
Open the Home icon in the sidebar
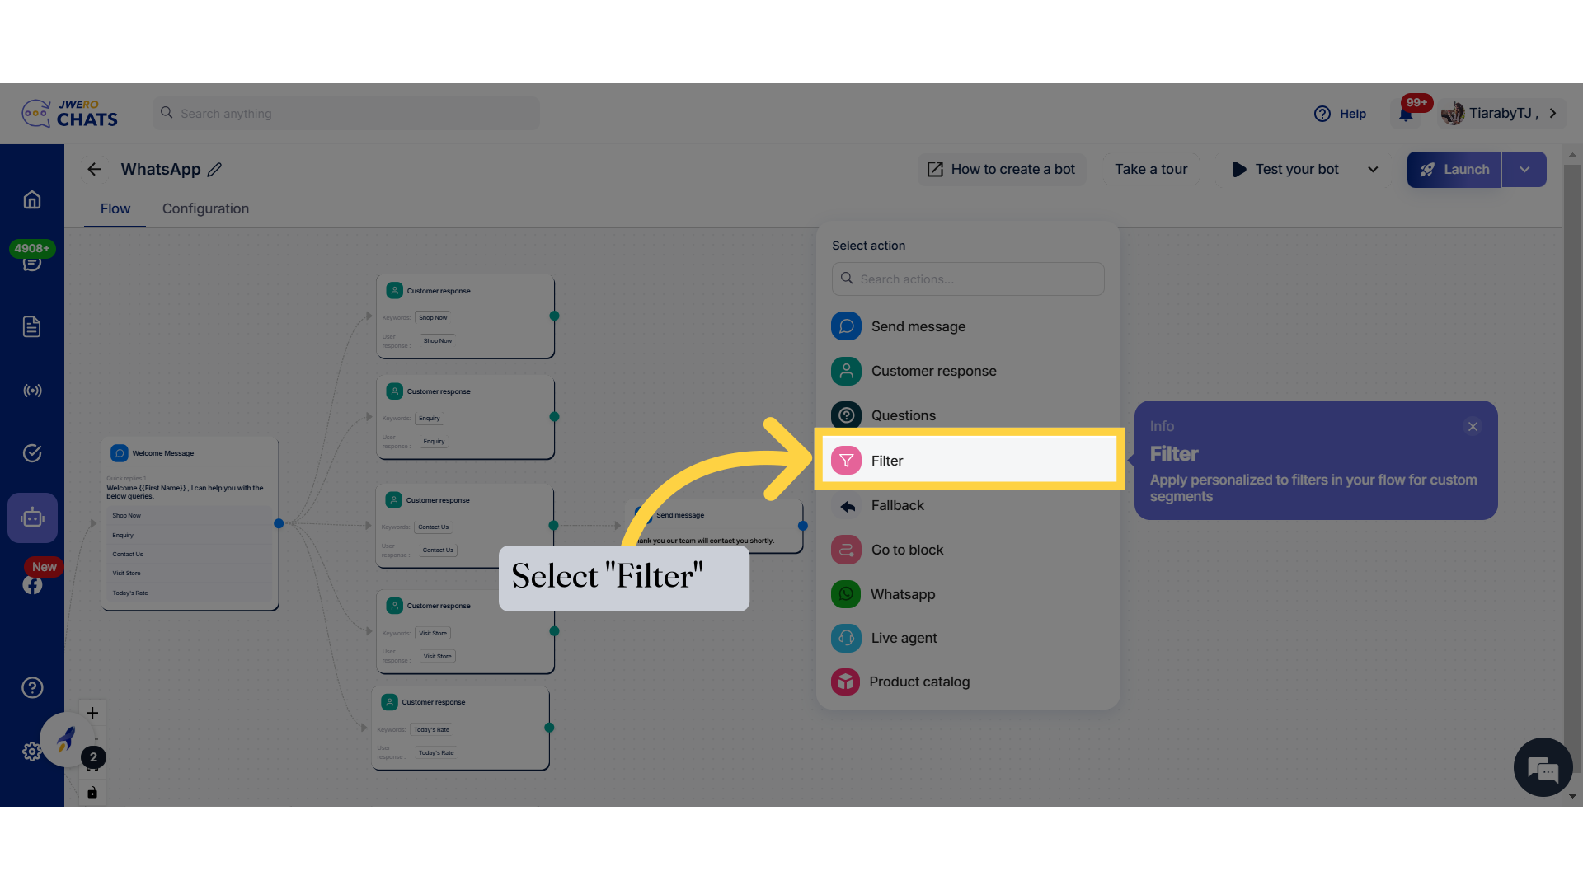pyautogui.click(x=31, y=199)
